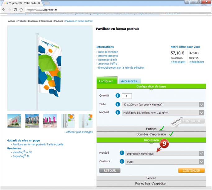Open a new browser tab

[x=47, y=3]
